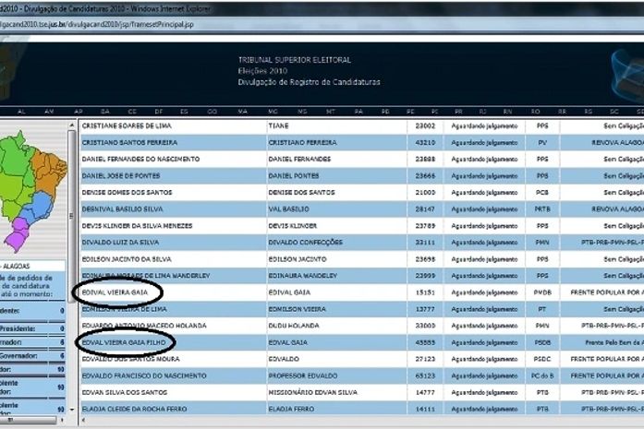This screenshot has height=429, width=644.
Task: Click candidate Eladja Cleide da Rocha Ferro
Action: click(x=133, y=409)
